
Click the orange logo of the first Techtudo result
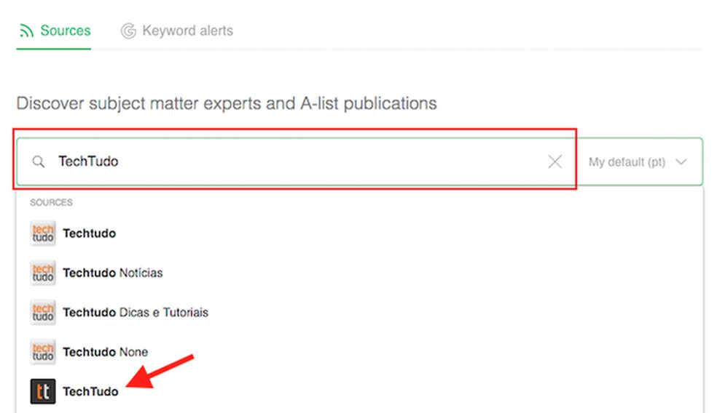43,233
